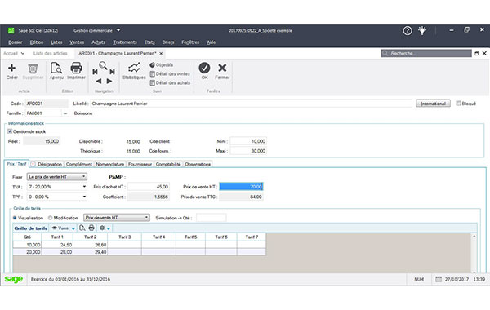Go to the previous article arrow

point(99,81)
